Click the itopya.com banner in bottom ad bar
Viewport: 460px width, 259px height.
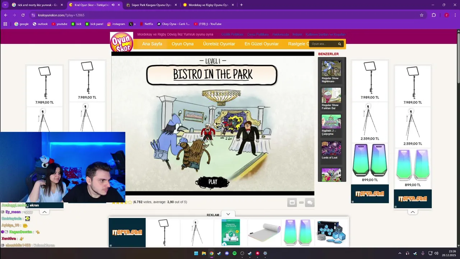(x=127, y=232)
